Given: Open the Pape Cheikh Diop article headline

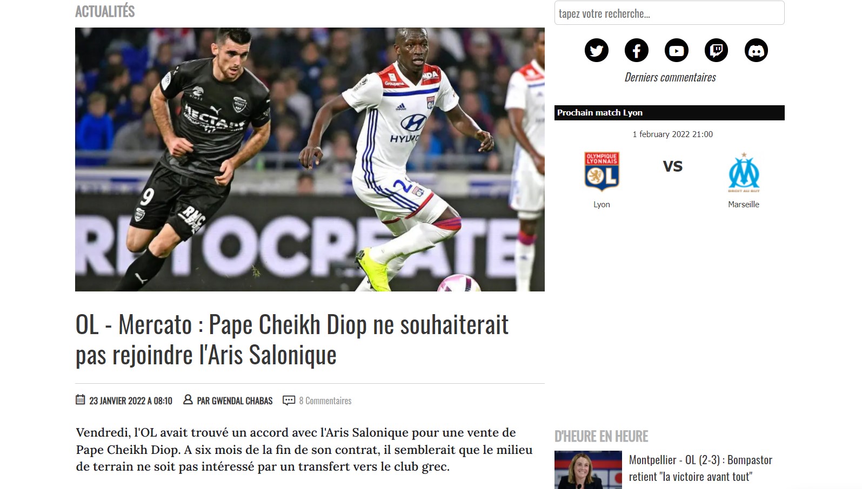Looking at the screenshot, I should 292,339.
